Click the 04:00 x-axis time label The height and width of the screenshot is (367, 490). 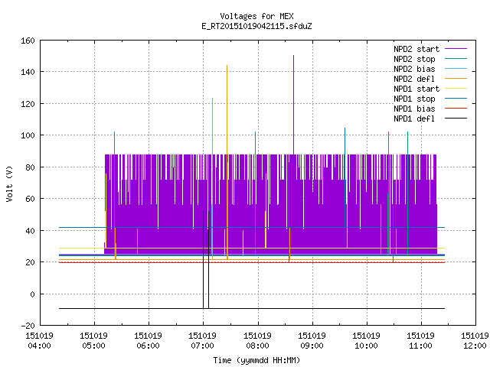pos(39,346)
